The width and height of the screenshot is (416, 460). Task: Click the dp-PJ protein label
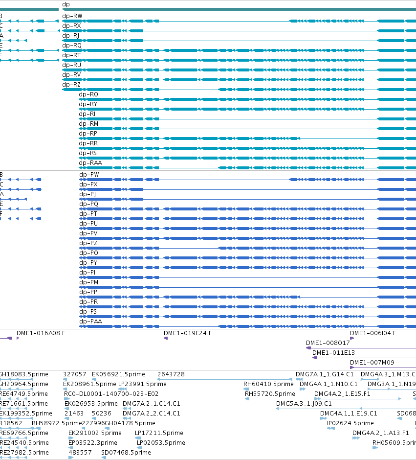click(x=88, y=194)
